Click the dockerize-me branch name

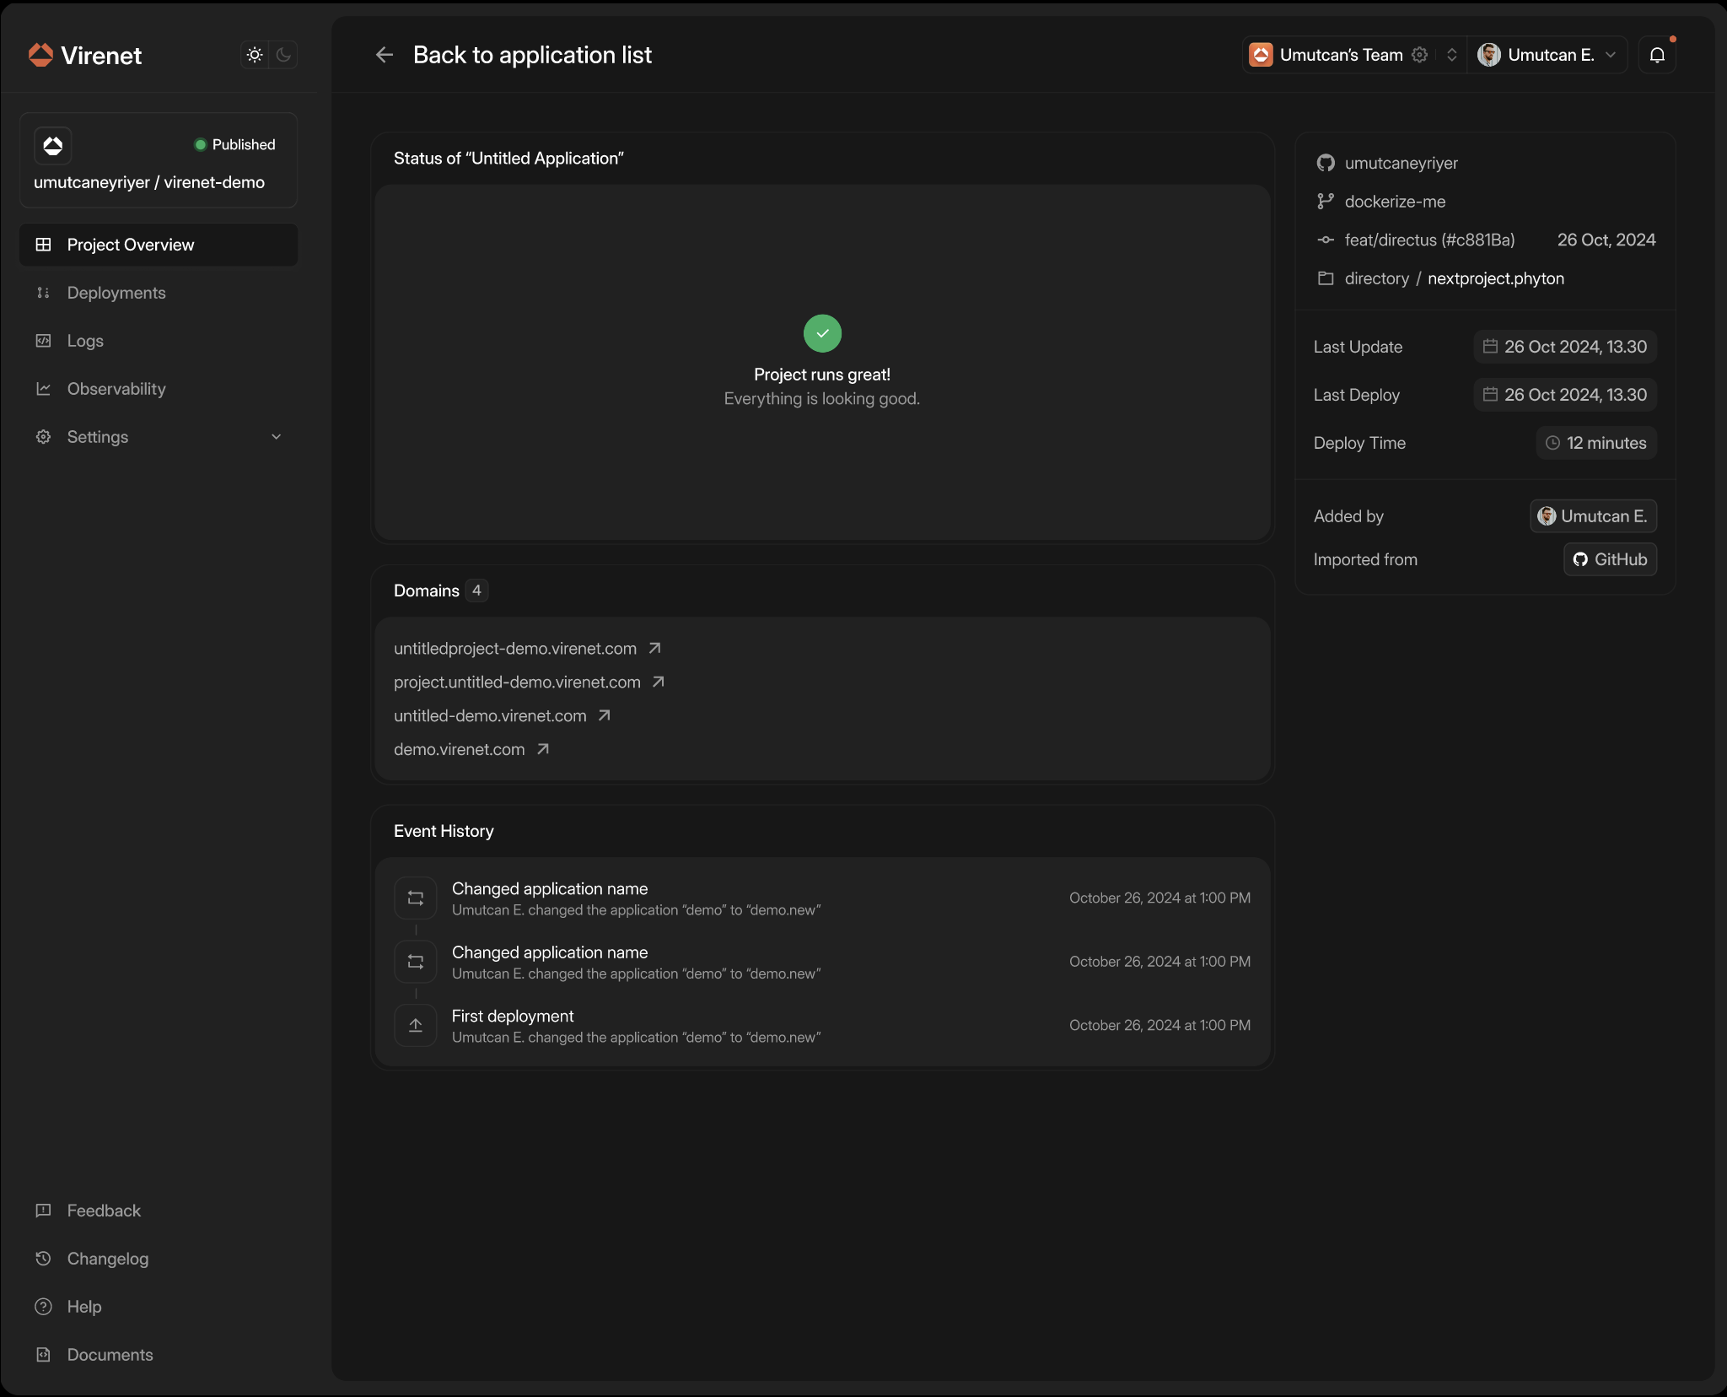click(x=1395, y=202)
